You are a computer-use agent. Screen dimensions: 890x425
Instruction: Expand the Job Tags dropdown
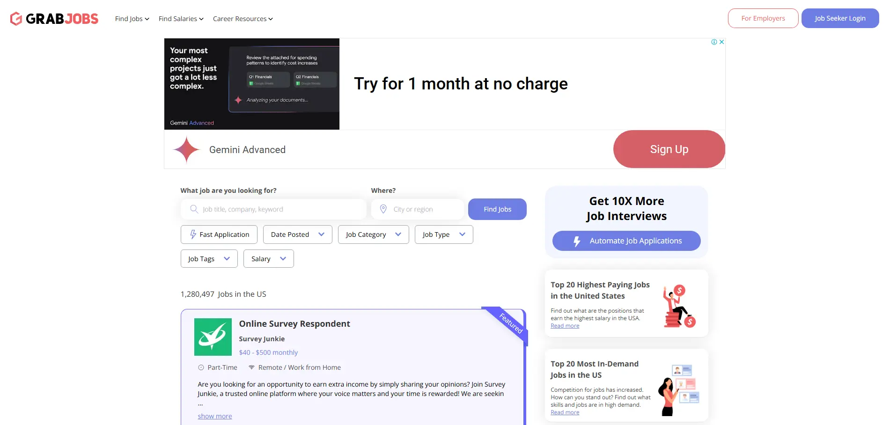pyautogui.click(x=209, y=259)
